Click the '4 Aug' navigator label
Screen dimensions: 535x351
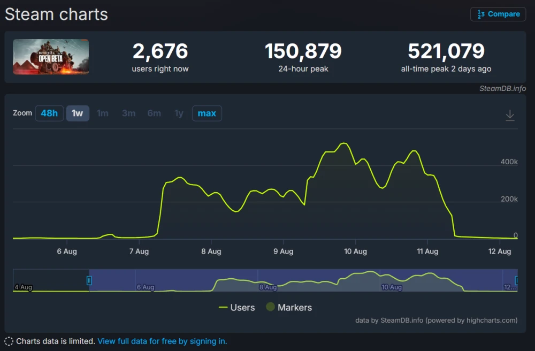point(23,287)
